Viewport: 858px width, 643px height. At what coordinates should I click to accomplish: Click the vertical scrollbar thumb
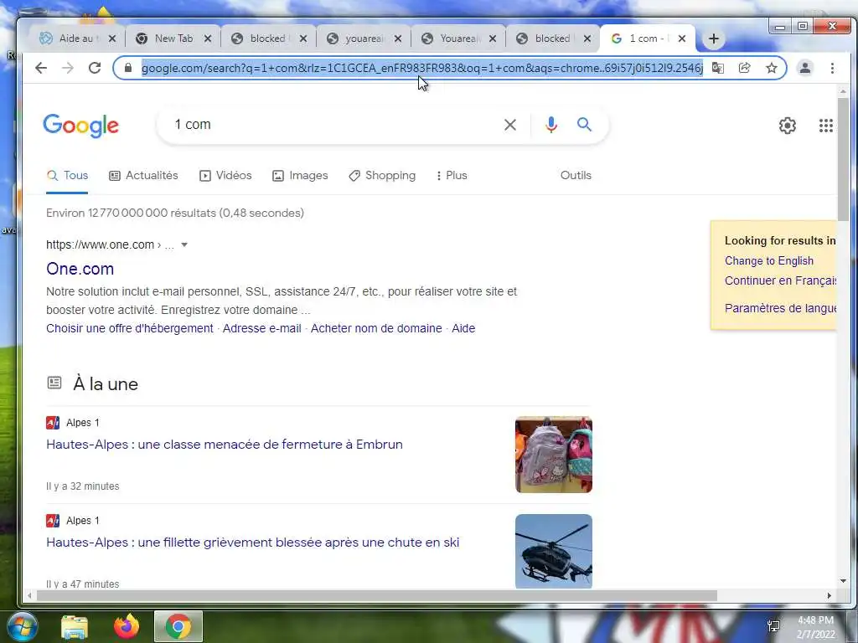tap(843, 158)
